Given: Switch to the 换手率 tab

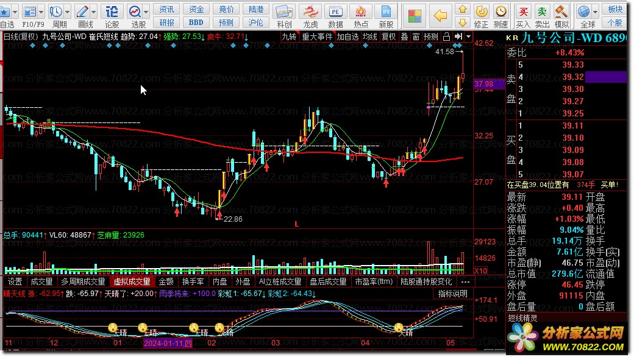Looking at the screenshot, I should (193, 281).
